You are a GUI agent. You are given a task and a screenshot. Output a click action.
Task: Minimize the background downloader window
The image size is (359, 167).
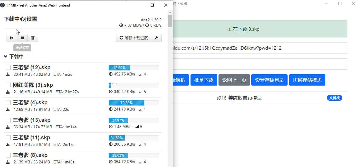click(327, 4)
